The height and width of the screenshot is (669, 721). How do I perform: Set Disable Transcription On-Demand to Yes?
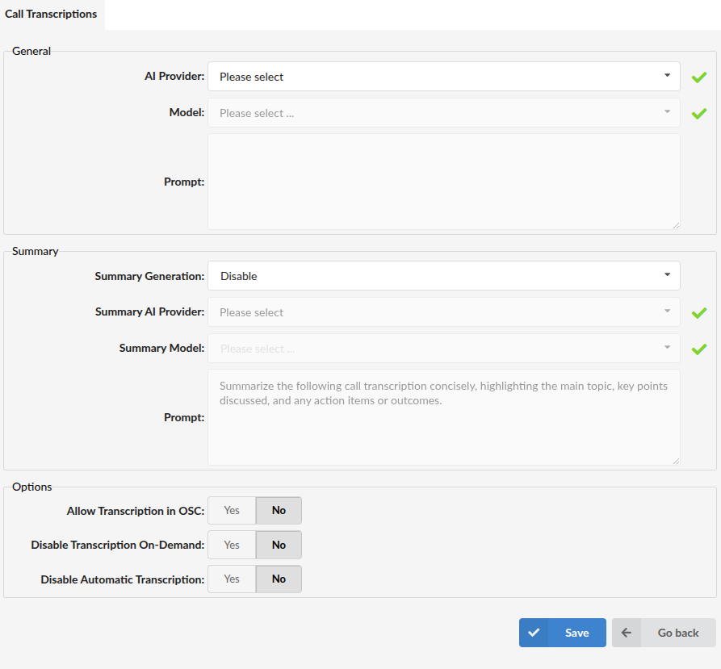232,545
